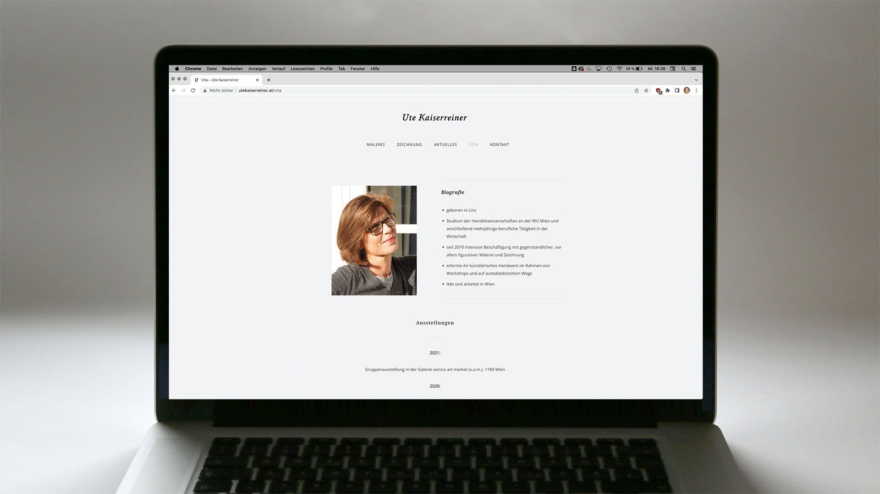Click the portrait photo thumbnail

[x=374, y=240]
